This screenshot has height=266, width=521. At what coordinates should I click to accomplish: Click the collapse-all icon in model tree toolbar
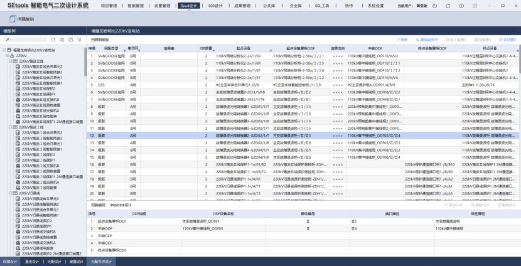[x=70, y=40]
